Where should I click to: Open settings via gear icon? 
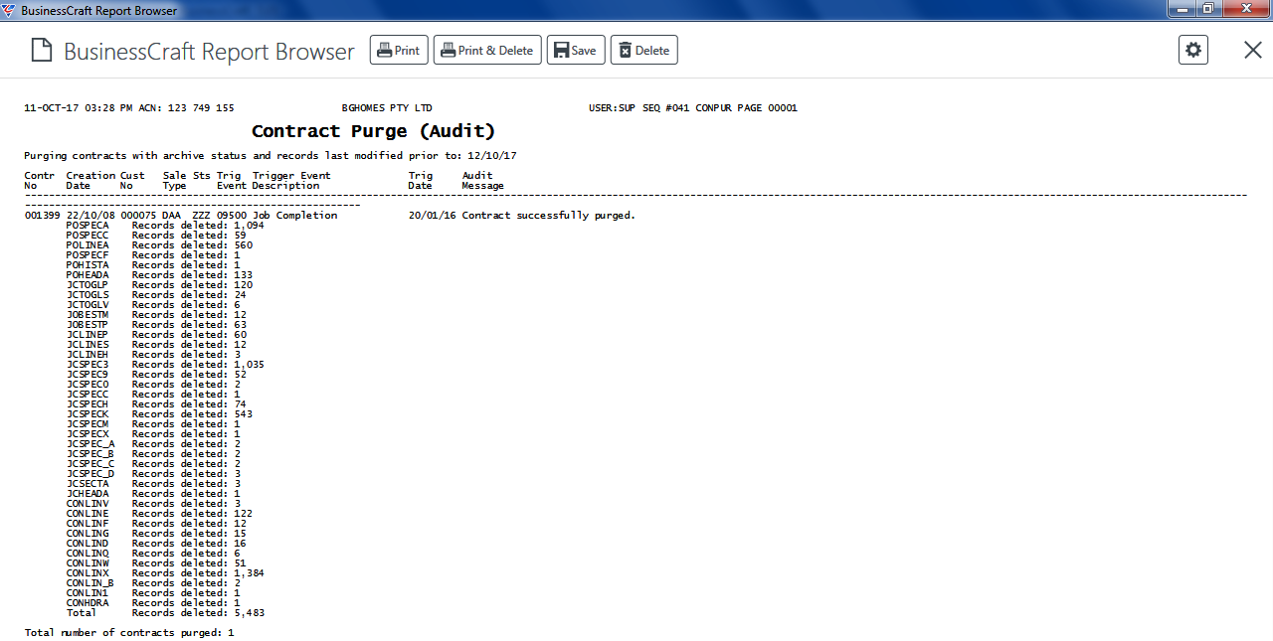1193,50
